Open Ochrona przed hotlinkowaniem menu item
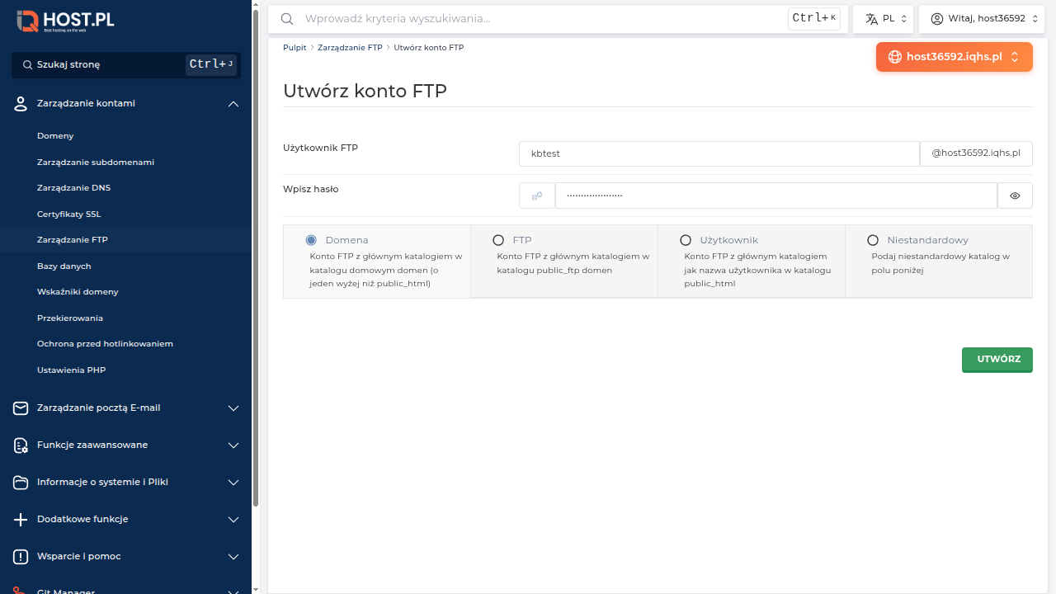This screenshot has height=594, width=1056. click(105, 343)
